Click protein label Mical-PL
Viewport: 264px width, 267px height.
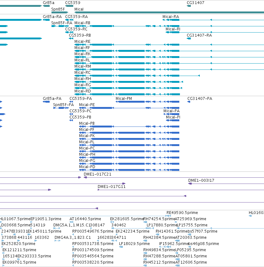tap(87, 142)
